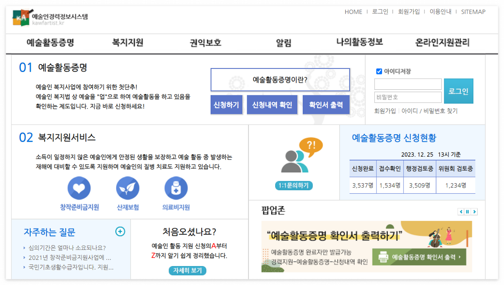Screen dimensions: 504x285
Task: Uncheck the 아이디저장 checkbox
Action: point(379,71)
